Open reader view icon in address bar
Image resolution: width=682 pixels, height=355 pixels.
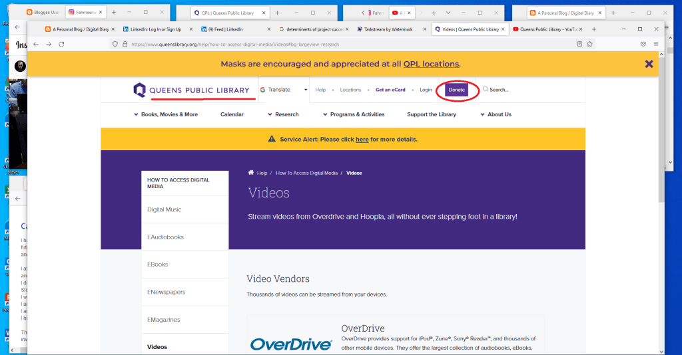point(579,44)
